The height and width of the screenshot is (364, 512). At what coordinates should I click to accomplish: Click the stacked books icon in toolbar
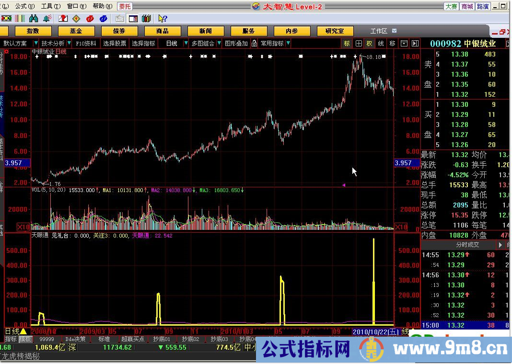147,19
